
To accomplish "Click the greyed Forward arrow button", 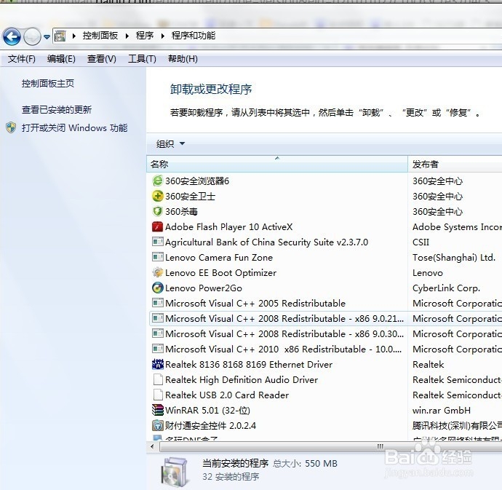I will pos(32,36).
